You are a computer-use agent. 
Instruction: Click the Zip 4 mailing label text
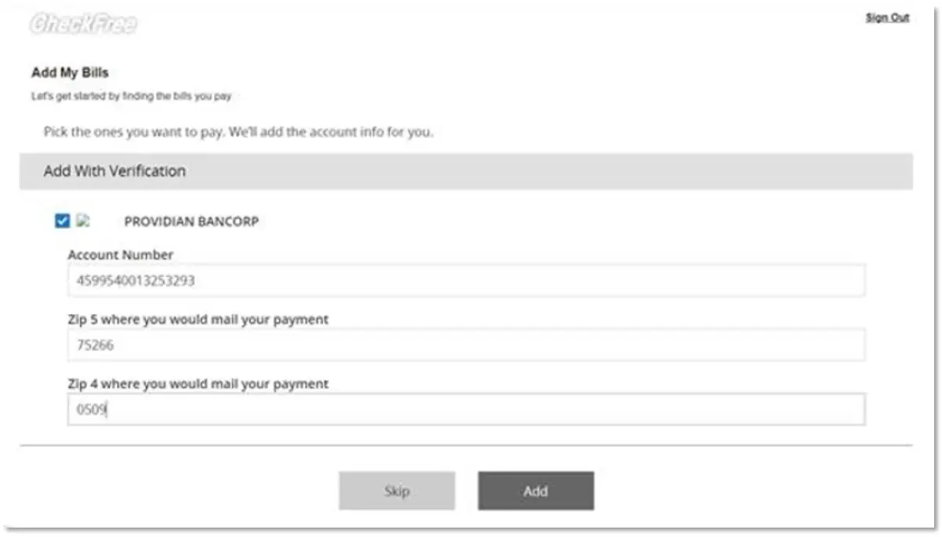click(x=197, y=384)
